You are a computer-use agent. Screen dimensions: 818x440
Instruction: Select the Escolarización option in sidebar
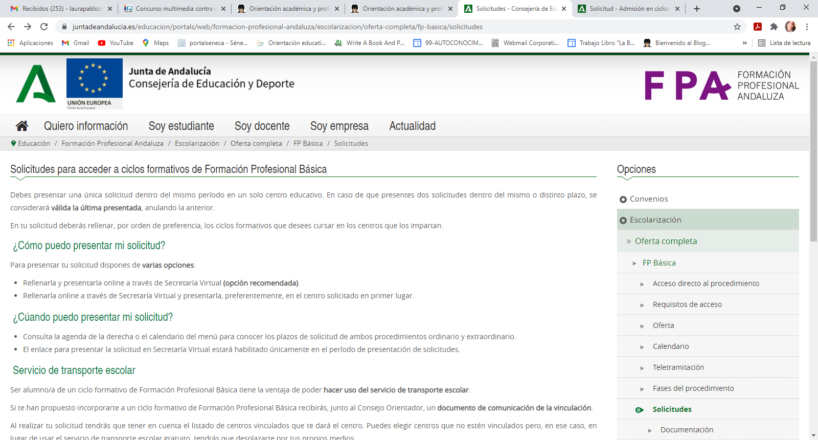(708, 220)
